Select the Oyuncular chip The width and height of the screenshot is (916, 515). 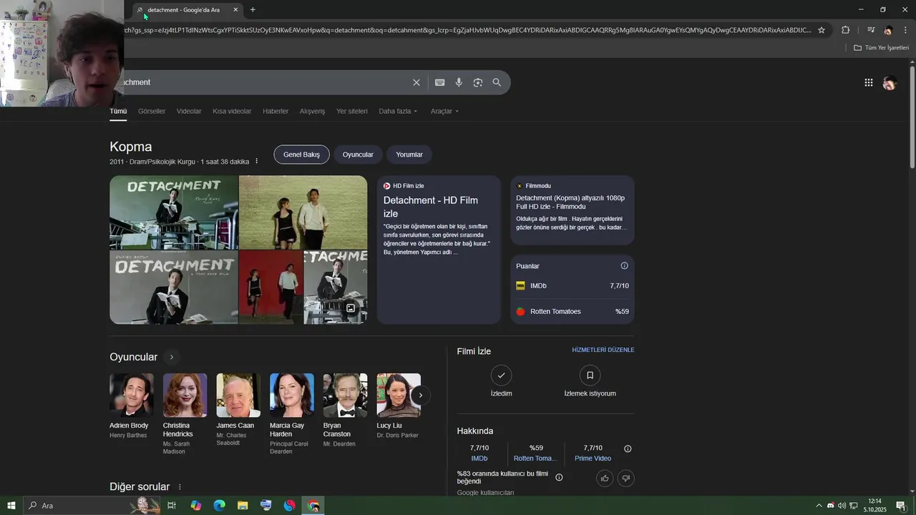coord(358,154)
